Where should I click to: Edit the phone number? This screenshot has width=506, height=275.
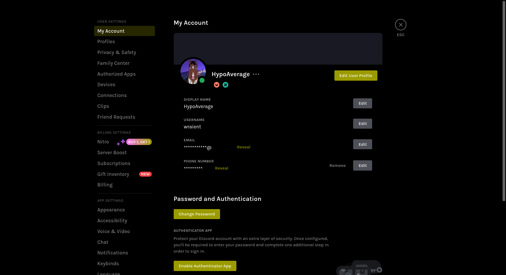pyautogui.click(x=363, y=166)
